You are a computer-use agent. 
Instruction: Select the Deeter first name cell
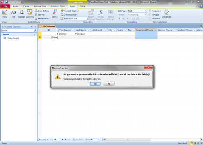pos(66,34)
